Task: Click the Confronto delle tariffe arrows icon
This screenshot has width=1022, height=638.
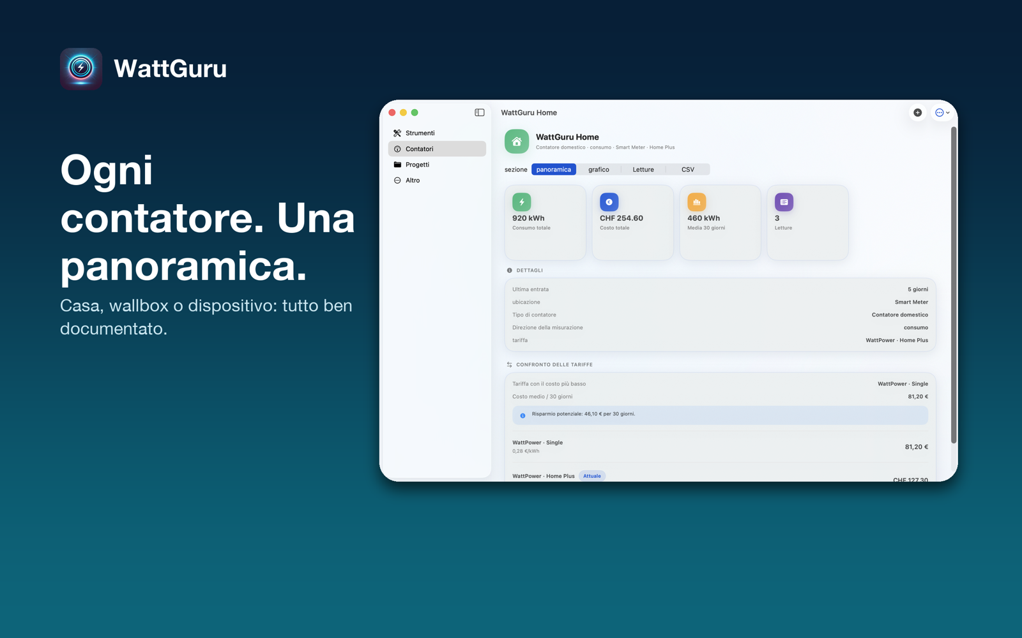Action: [510, 365]
